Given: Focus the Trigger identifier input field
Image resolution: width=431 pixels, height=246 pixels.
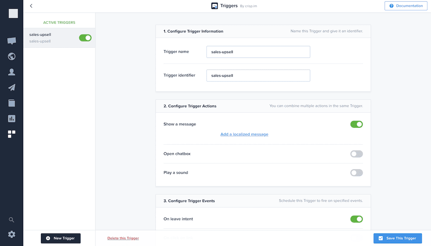Looking at the screenshot, I should tap(258, 75).
